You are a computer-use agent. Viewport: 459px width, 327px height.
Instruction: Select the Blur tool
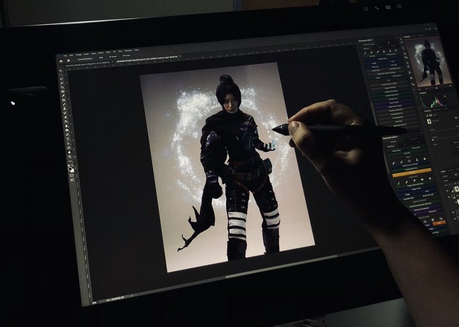click(x=67, y=126)
